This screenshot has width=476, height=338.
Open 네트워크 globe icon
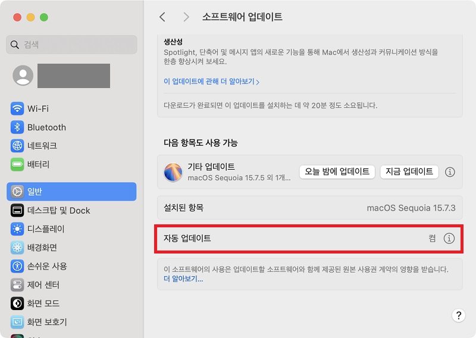point(17,146)
